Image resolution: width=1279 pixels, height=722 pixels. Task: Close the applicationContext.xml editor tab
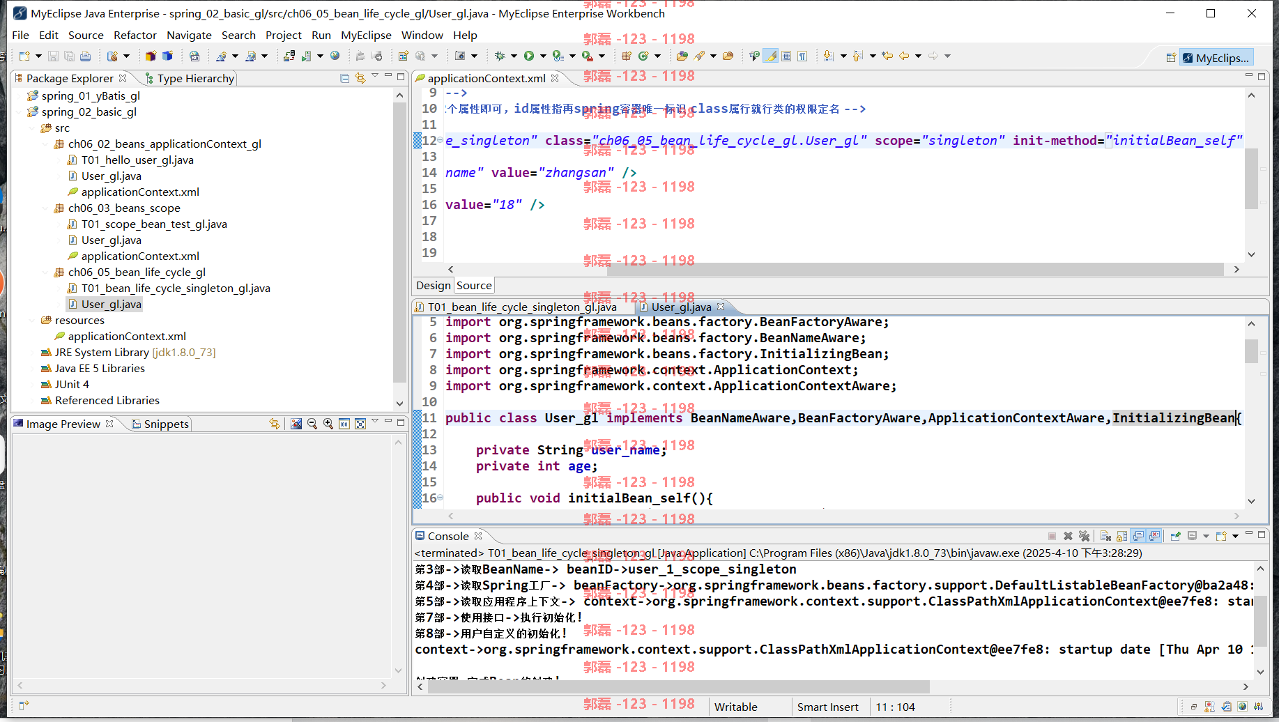click(x=555, y=78)
